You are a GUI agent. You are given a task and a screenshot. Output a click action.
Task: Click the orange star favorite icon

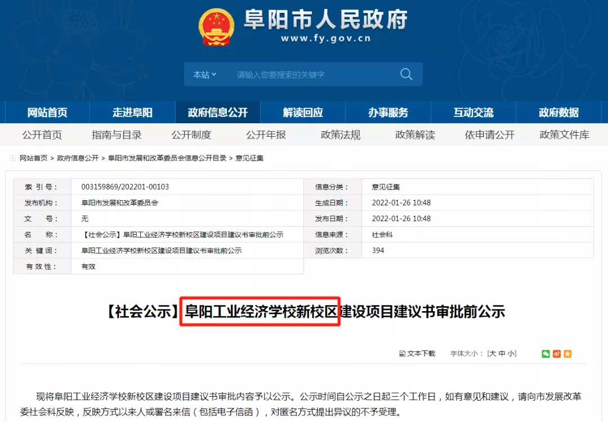click(567, 353)
